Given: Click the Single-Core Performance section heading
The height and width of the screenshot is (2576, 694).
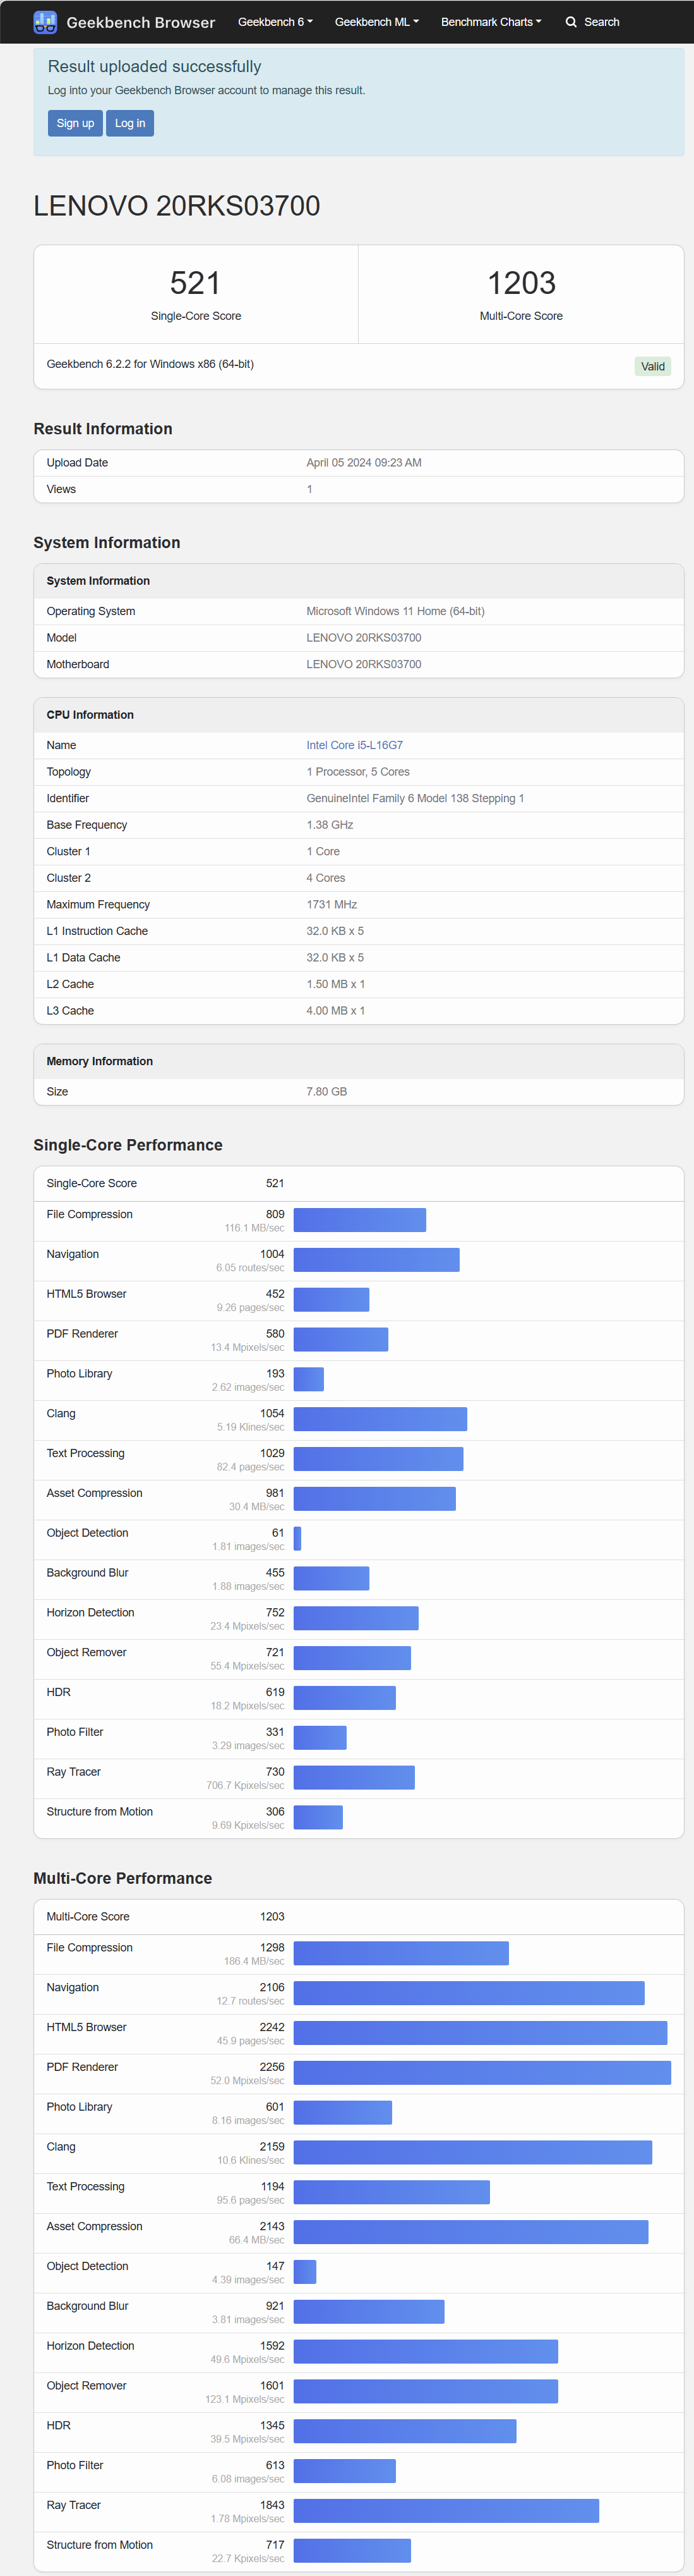Looking at the screenshot, I should (x=128, y=1145).
